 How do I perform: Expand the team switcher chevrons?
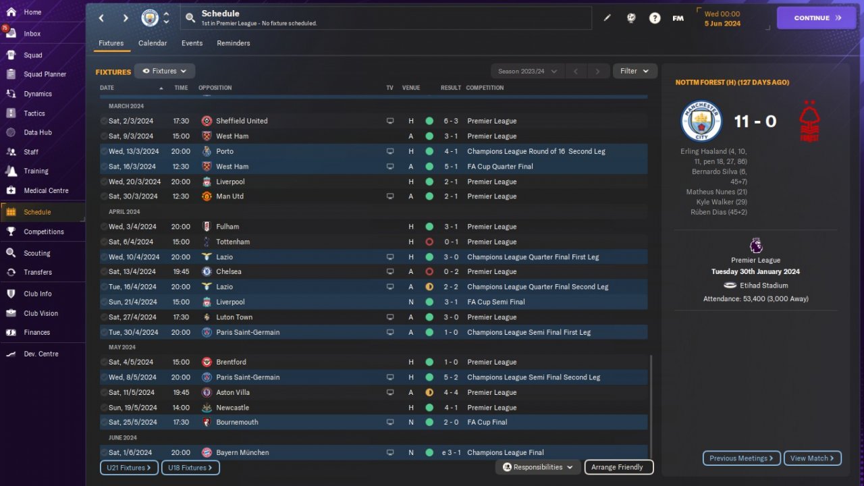tap(167, 18)
